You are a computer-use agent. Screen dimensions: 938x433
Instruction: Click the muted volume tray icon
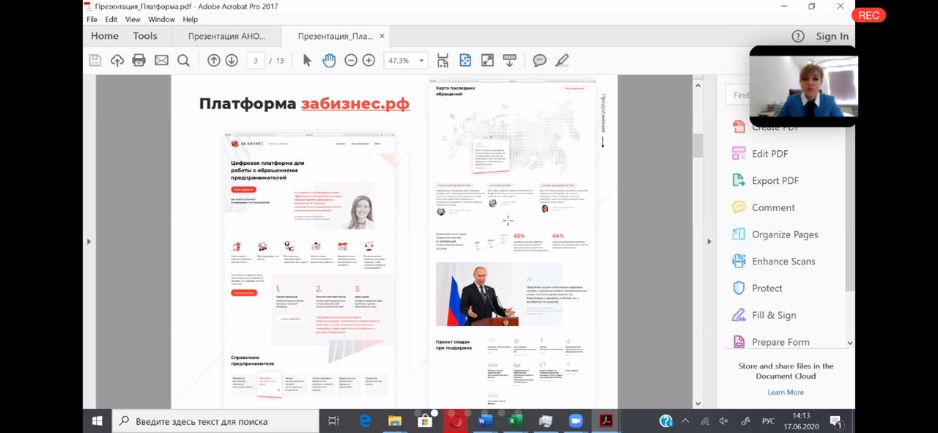[724, 421]
